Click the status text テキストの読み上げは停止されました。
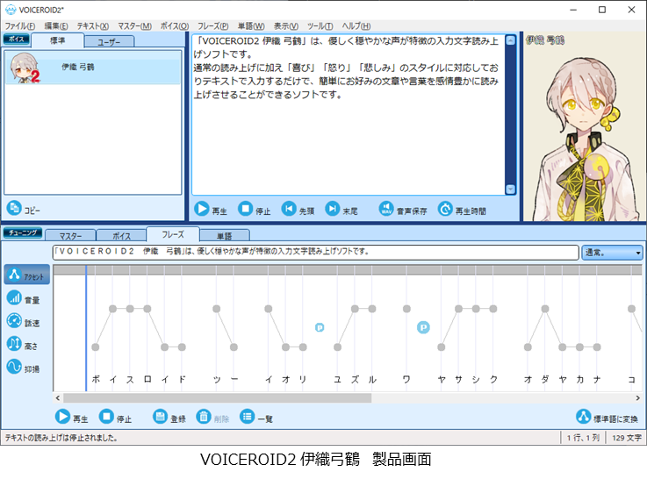This screenshot has width=647, height=479. [x=61, y=438]
